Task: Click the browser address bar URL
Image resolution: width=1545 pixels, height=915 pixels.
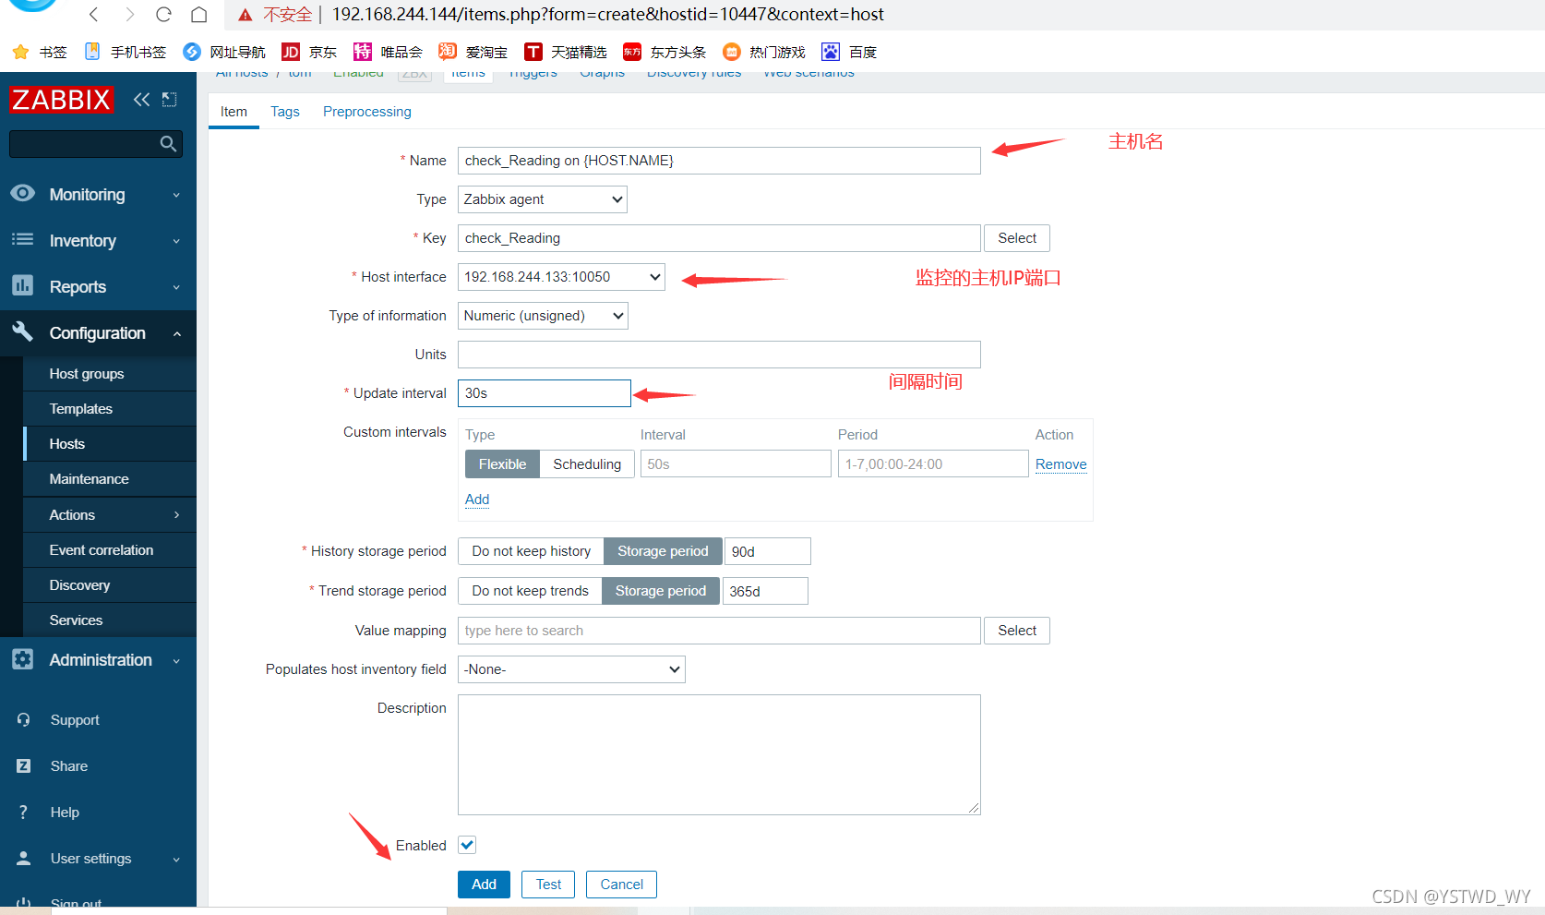Action: pyautogui.click(x=607, y=15)
